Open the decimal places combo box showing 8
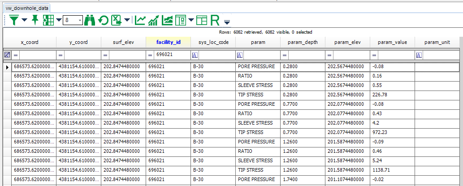 click(x=73, y=20)
